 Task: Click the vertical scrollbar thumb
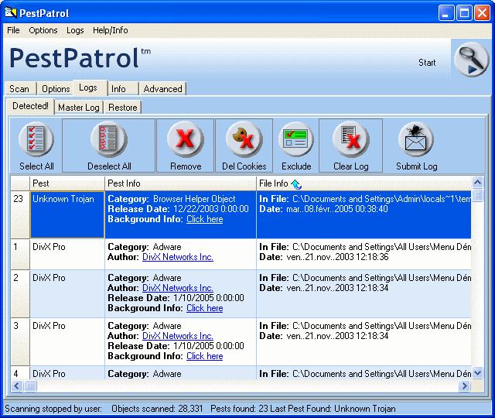click(x=477, y=195)
